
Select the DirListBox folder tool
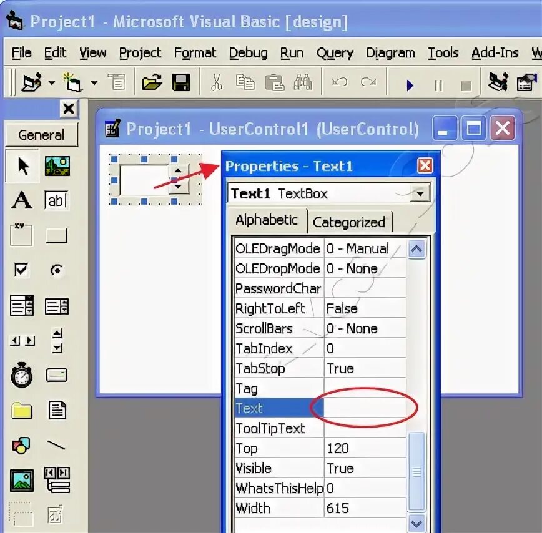[22, 411]
